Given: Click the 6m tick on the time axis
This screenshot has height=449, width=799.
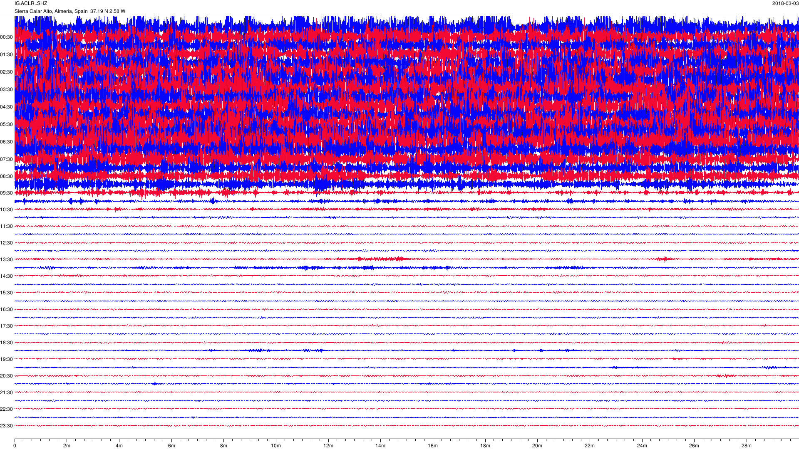Looking at the screenshot, I should [171, 446].
